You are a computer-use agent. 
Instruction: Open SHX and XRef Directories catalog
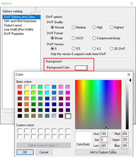pos(22,21)
